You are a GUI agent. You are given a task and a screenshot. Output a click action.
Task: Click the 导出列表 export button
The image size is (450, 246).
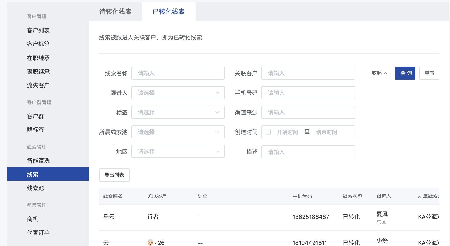click(x=114, y=175)
